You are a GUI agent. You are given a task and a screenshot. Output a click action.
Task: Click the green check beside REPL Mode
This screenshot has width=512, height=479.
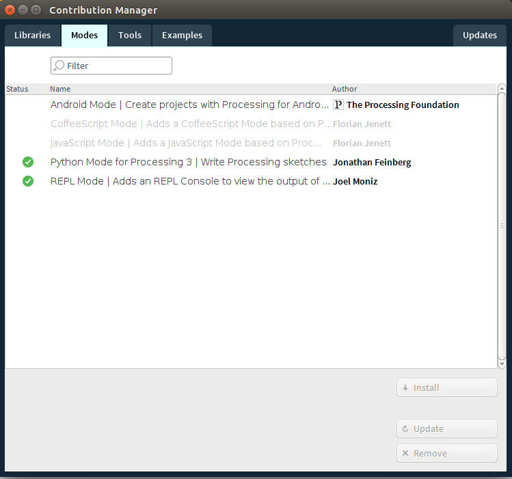click(x=28, y=181)
